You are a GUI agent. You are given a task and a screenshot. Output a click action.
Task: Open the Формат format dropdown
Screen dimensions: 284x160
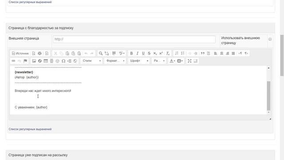click(x=115, y=61)
